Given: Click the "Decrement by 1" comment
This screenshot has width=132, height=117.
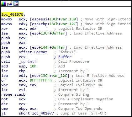Looking at the screenshot, I should tap(74, 104).
